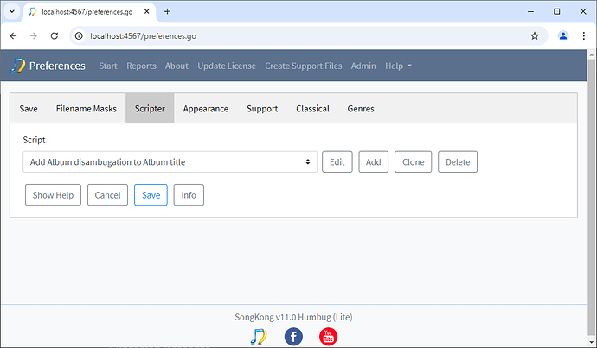Image resolution: width=597 pixels, height=348 pixels.
Task: Click the SongKong logo icon in navbar
Action: [18, 66]
